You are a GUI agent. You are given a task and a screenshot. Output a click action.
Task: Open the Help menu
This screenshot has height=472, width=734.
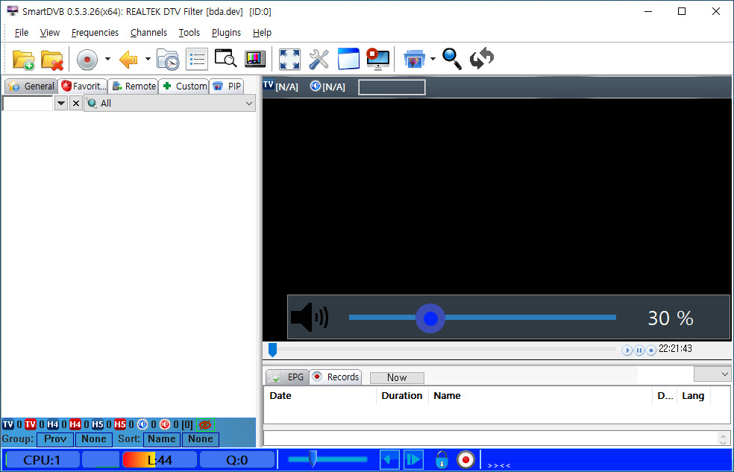pos(262,32)
